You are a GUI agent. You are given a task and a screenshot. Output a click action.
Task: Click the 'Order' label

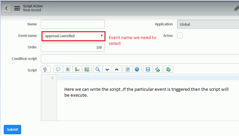pyautogui.click(x=32, y=47)
